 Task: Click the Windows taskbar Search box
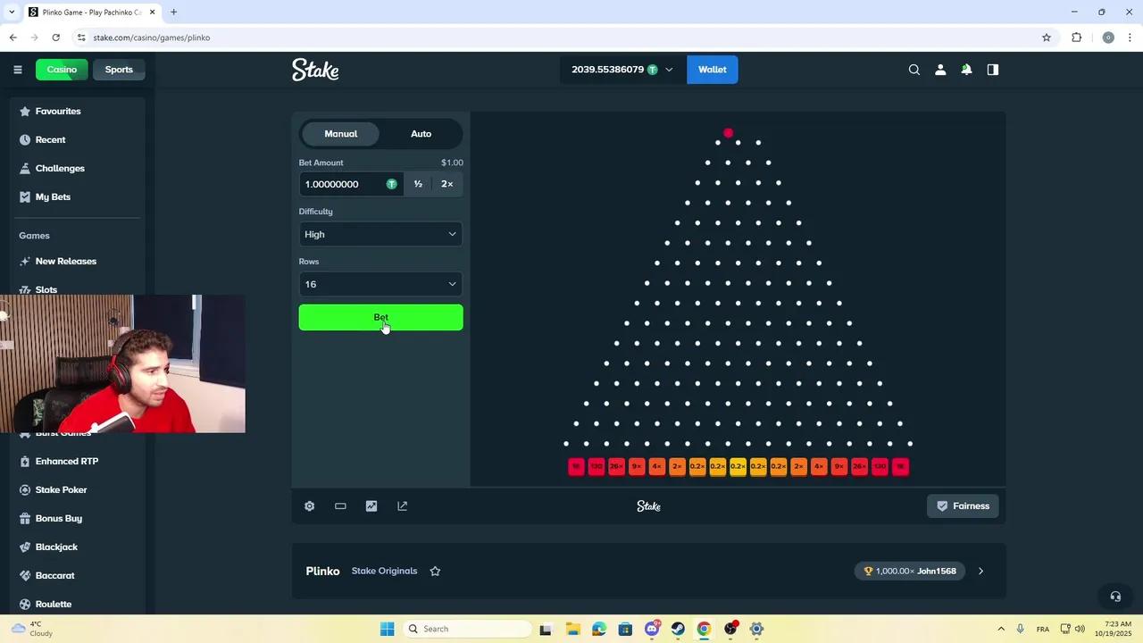coord(467,629)
